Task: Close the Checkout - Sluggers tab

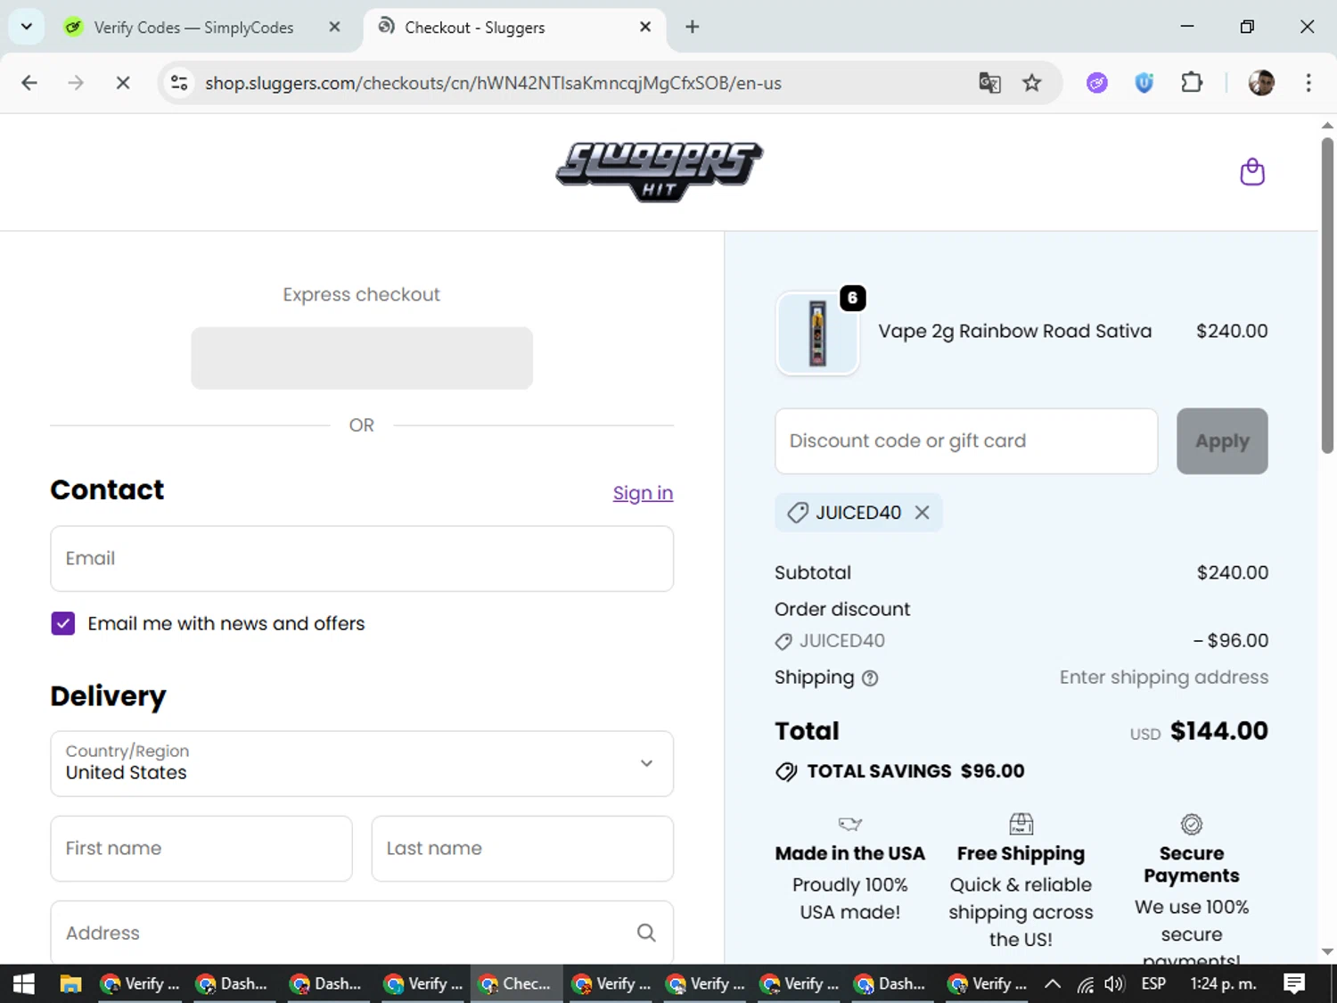Action: (x=645, y=27)
